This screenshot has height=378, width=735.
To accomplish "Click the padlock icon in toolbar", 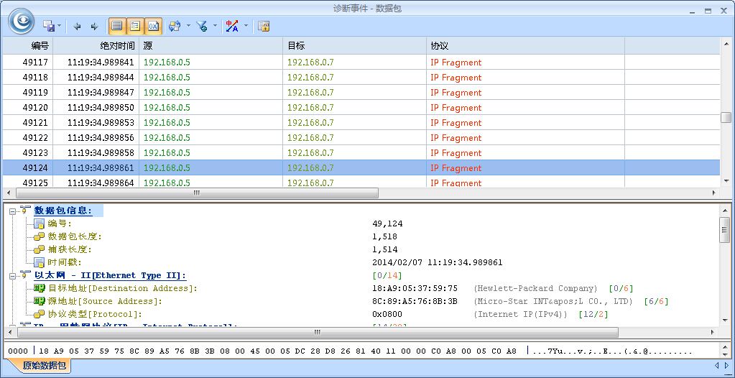I will point(264,27).
